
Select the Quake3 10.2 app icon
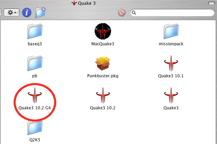pyautogui.click(x=103, y=95)
